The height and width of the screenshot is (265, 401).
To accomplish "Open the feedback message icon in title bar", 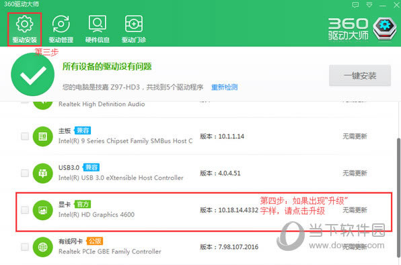I will pyautogui.click(x=355, y=5).
